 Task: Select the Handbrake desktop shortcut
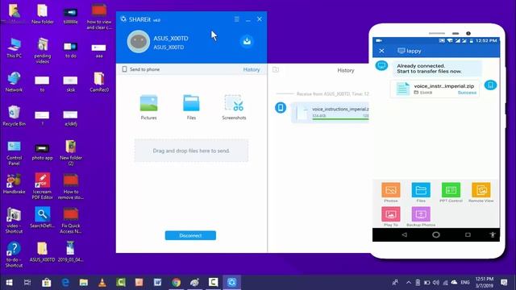tap(15, 184)
